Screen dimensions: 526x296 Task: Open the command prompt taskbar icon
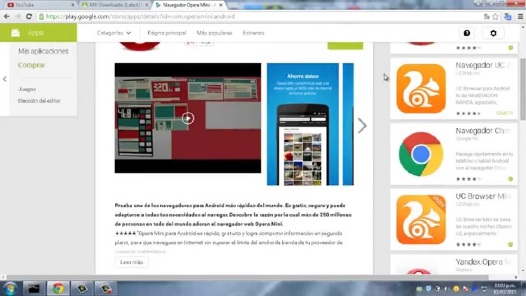(x=34, y=288)
